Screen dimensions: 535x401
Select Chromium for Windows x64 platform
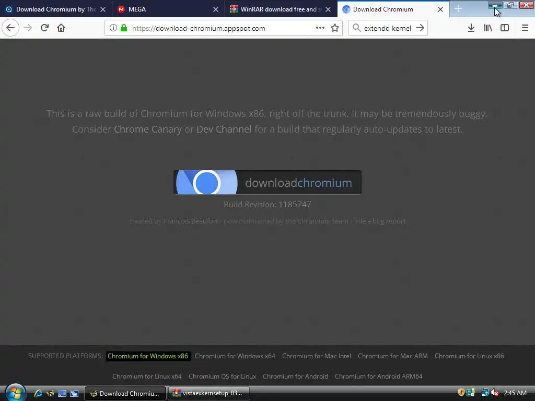click(235, 356)
